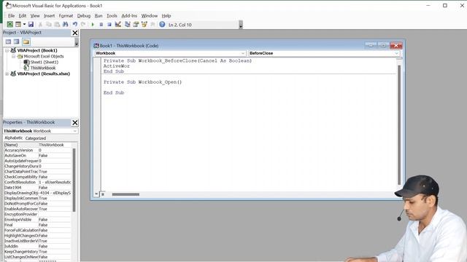Image resolution: width=467 pixels, height=262 pixels.
Task: Click the code window vertical scrollbar
Action: point(399,124)
